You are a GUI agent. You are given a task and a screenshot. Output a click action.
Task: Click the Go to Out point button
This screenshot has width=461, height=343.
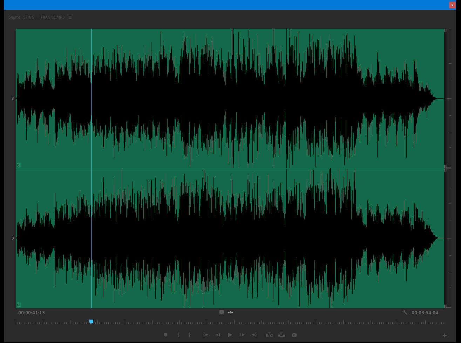click(x=254, y=335)
